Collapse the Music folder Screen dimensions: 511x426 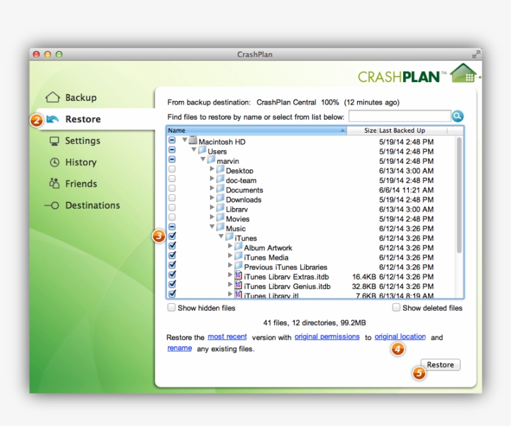tap(212, 228)
